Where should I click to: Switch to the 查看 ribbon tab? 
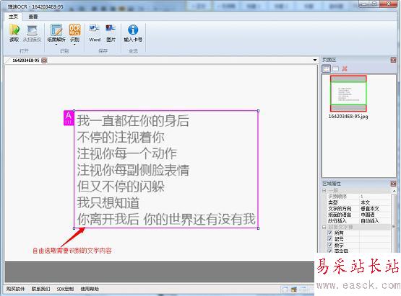33,17
